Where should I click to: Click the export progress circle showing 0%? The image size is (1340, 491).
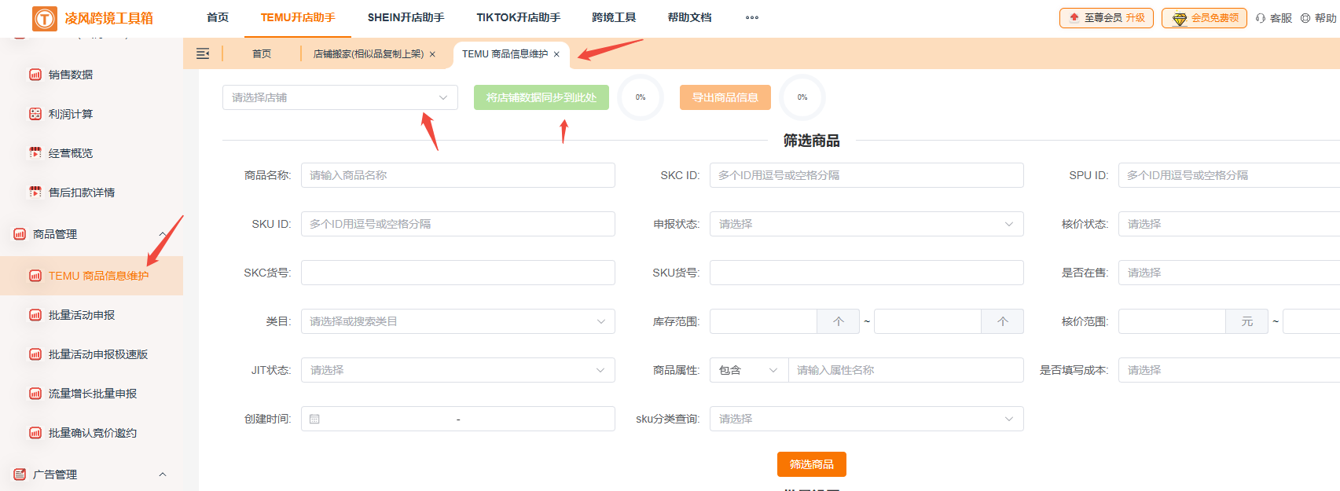coord(802,97)
